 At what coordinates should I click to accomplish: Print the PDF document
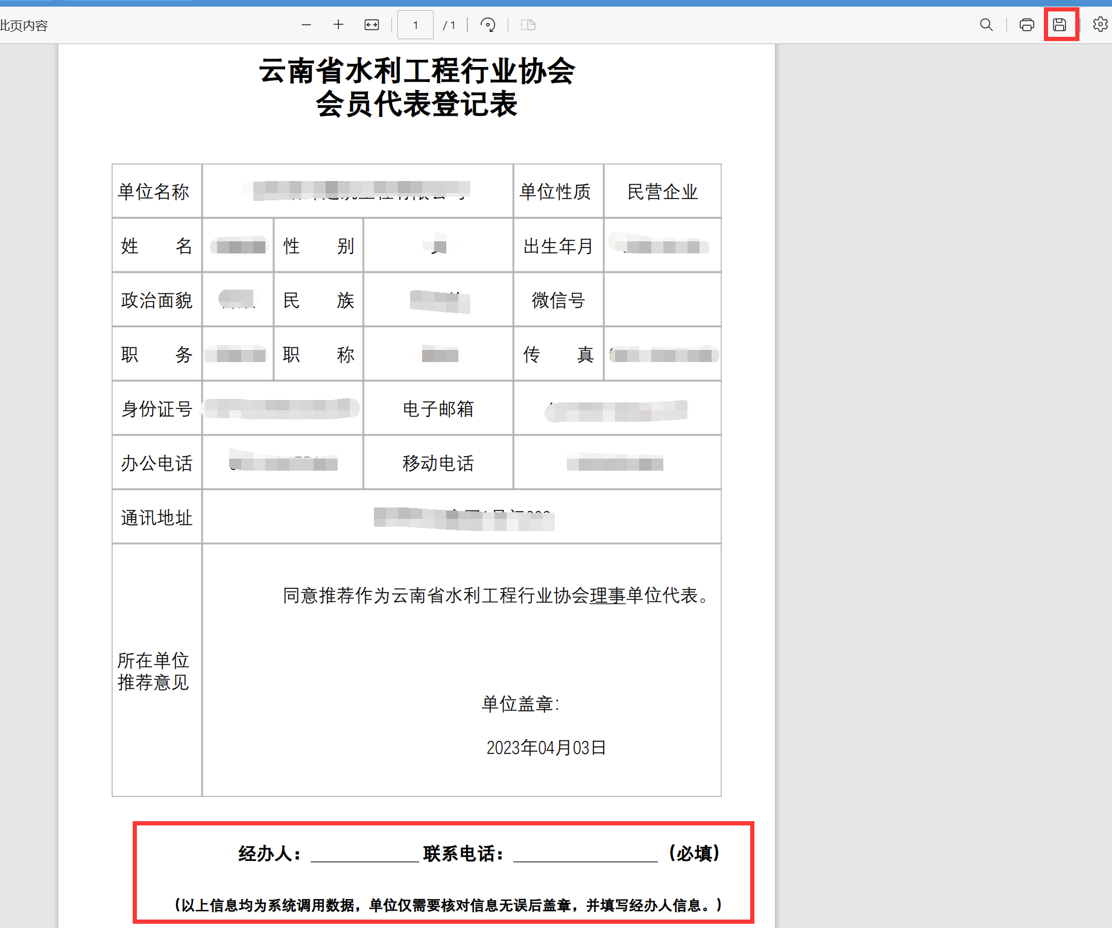click(x=1026, y=25)
